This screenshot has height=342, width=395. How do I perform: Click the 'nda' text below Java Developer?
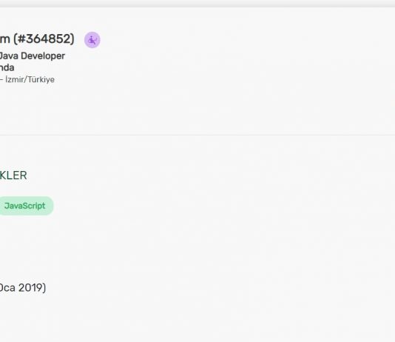(7, 67)
